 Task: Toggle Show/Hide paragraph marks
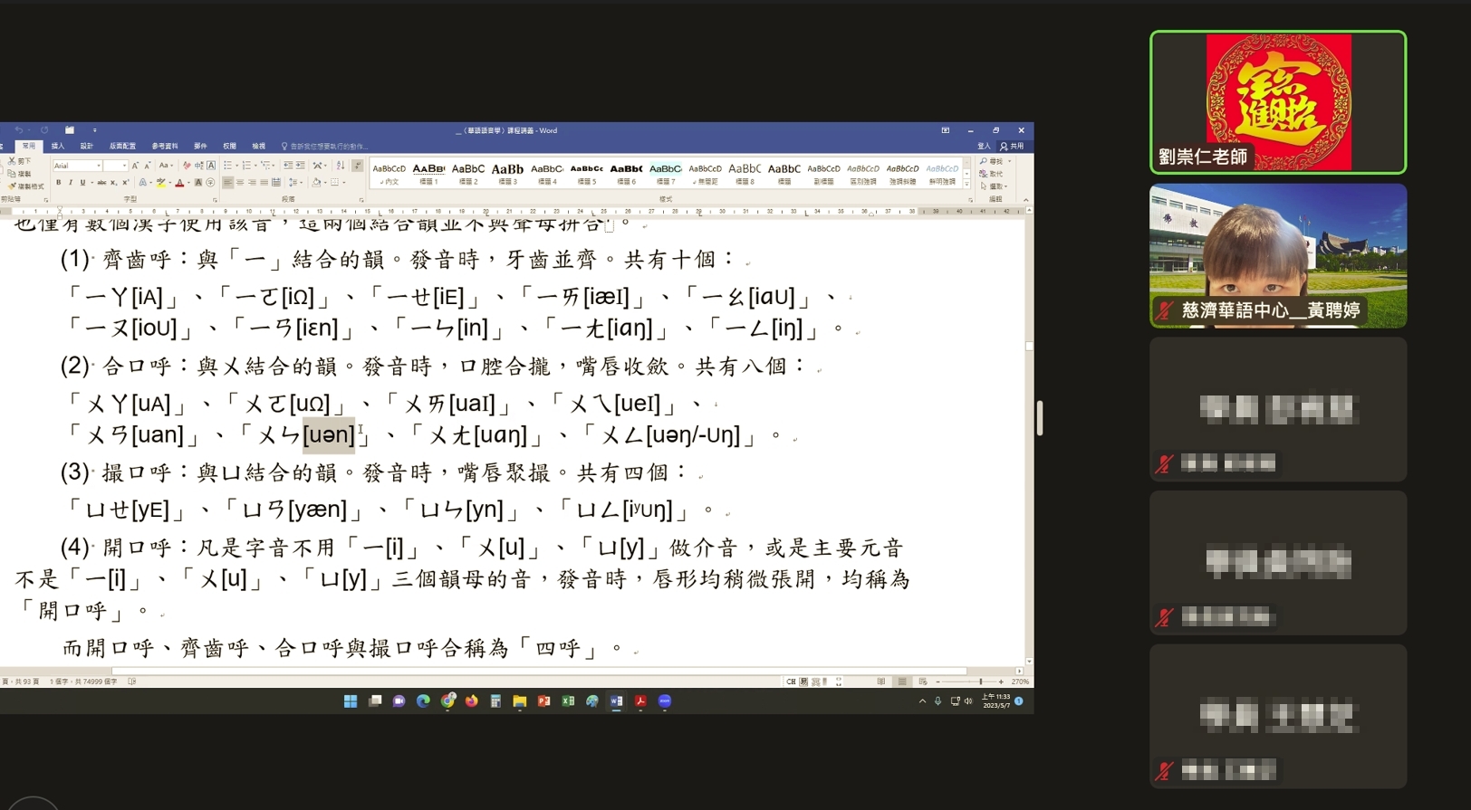pyautogui.click(x=357, y=166)
